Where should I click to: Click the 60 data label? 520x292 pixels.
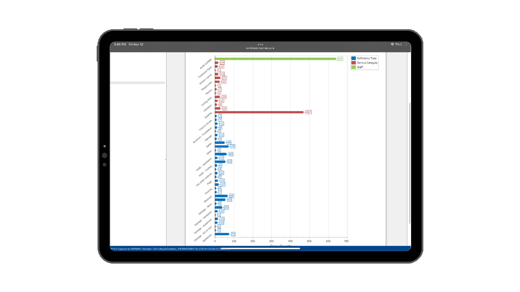[231, 154]
